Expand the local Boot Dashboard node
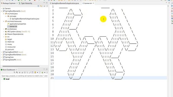 pos(2,79)
